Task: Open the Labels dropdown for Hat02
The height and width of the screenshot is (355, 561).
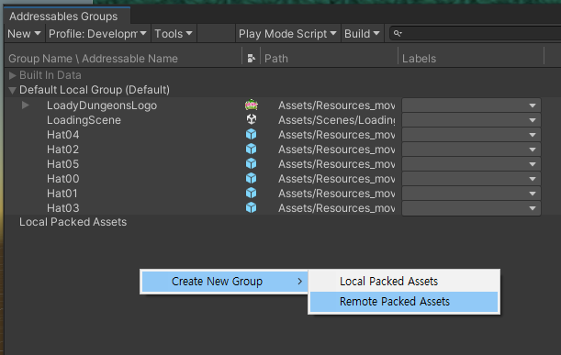Action: coord(471,150)
